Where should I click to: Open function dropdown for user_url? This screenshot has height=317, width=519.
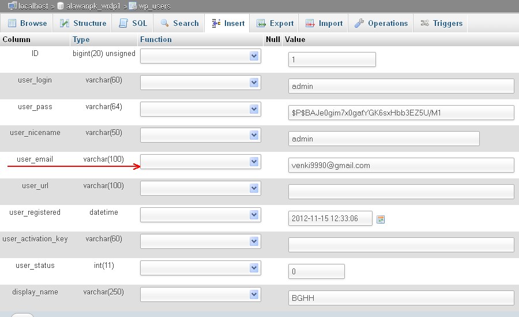tap(201, 188)
